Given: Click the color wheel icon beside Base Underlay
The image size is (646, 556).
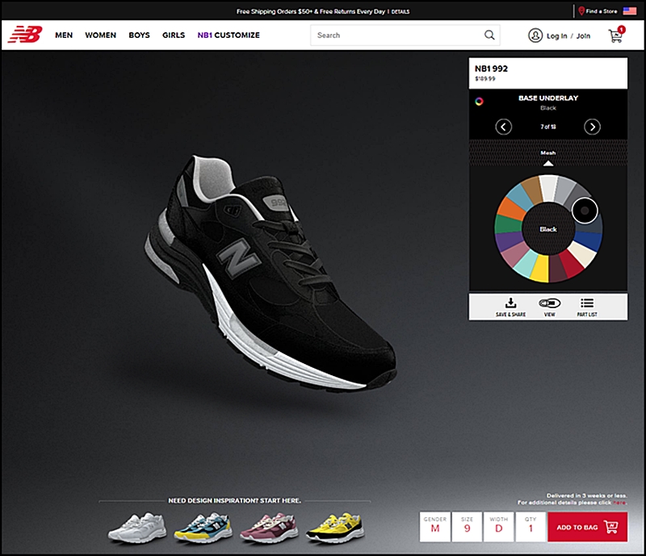Looking at the screenshot, I should (x=479, y=102).
